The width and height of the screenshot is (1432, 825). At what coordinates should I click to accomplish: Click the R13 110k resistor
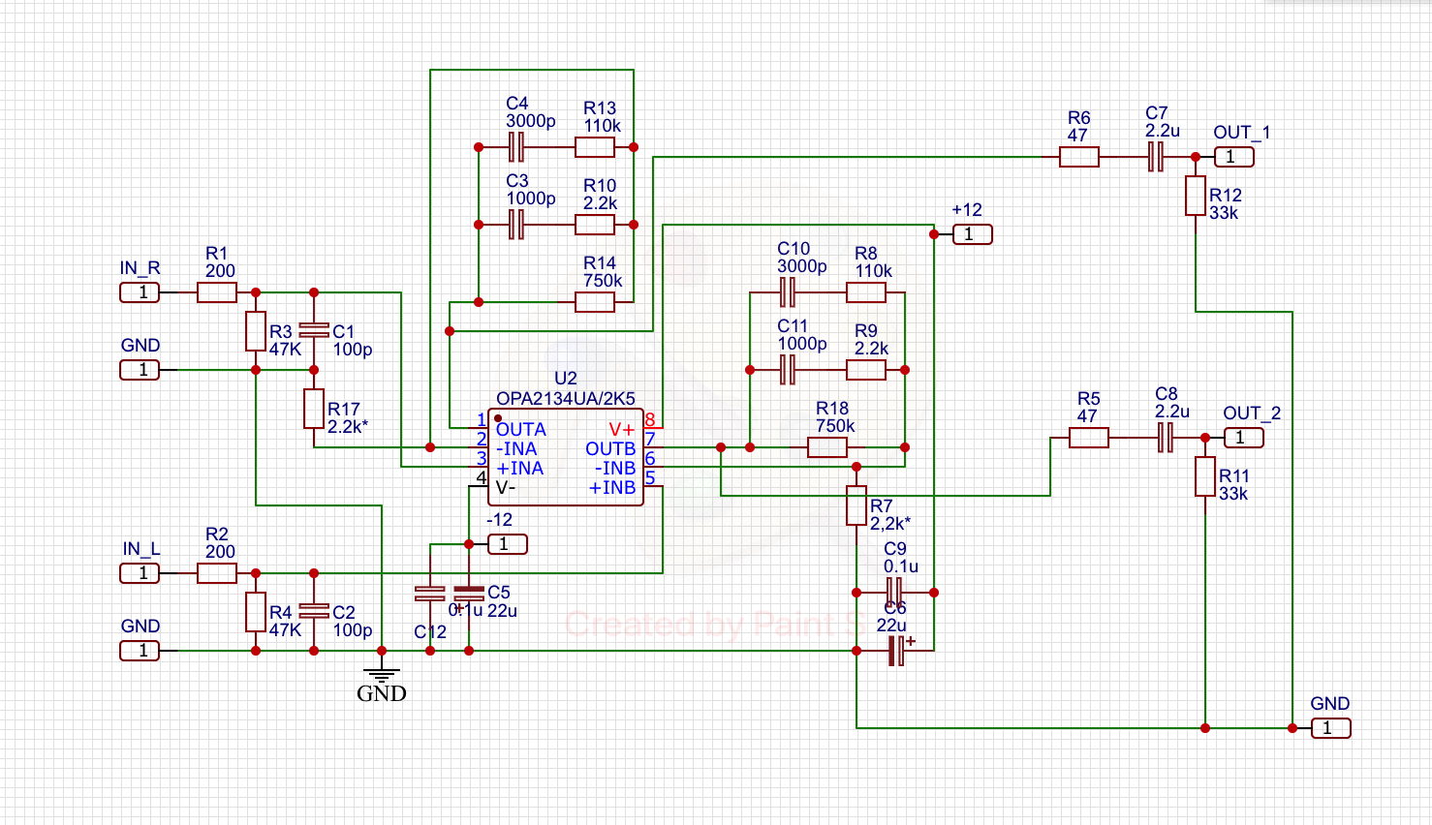[x=595, y=147]
